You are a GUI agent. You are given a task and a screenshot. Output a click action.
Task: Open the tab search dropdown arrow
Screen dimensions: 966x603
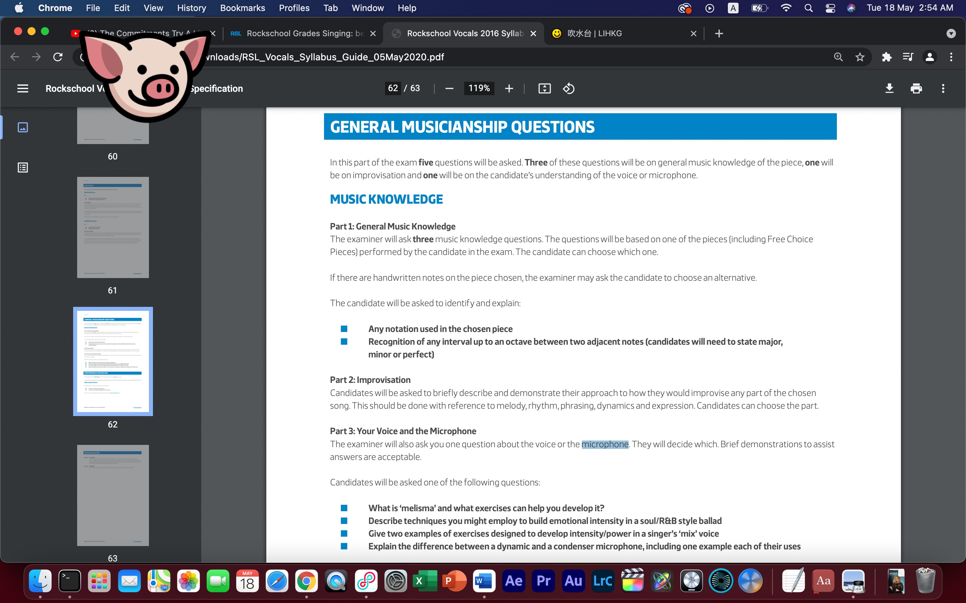[x=951, y=33]
